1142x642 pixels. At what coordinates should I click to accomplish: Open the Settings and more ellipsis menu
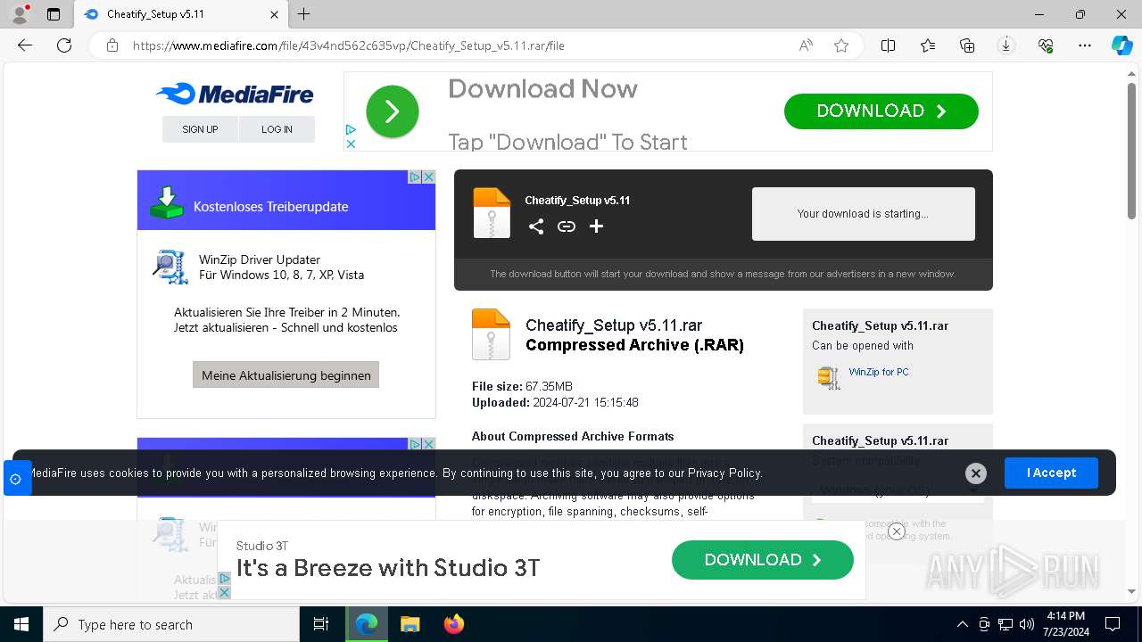[x=1085, y=45]
